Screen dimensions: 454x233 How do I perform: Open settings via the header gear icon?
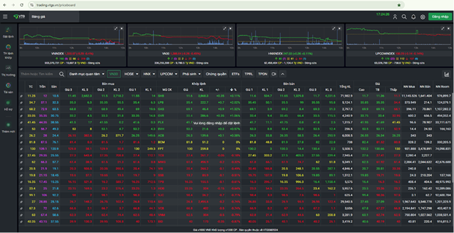point(423,17)
